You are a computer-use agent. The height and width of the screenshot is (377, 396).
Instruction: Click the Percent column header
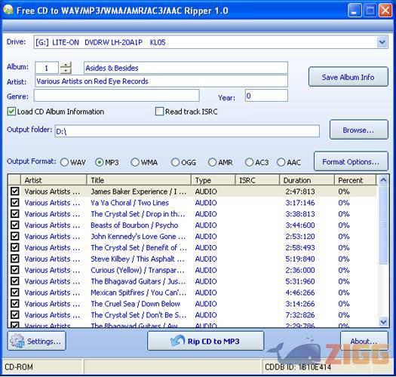point(355,180)
